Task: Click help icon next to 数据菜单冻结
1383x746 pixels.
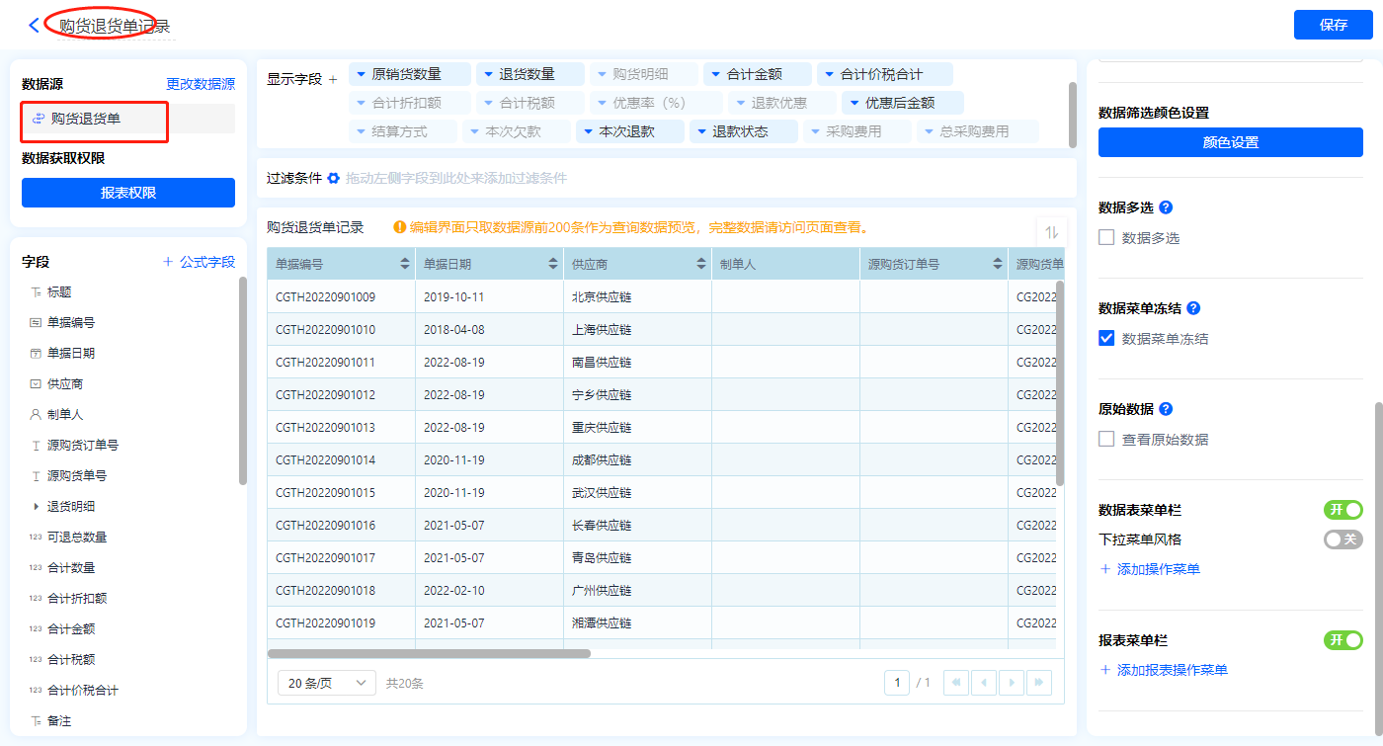Action: click(1193, 308)
